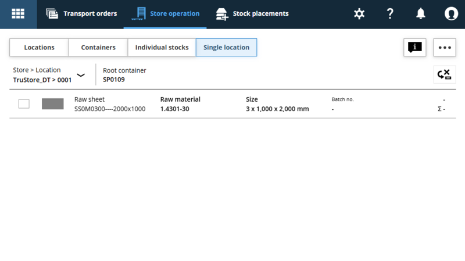Click the info speech-bubble button
Screen dimensions: 465x261
[414, 48]
